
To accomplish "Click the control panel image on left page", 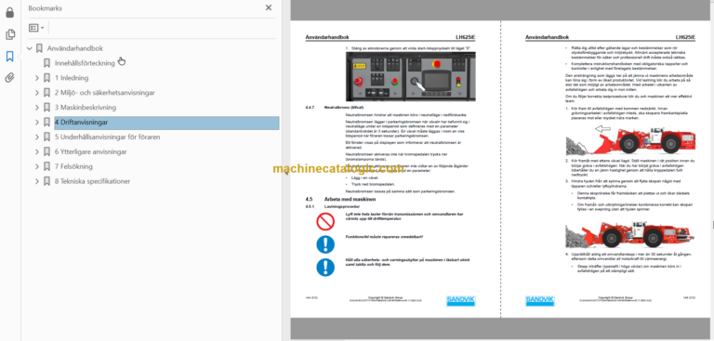I will [410, 76].
